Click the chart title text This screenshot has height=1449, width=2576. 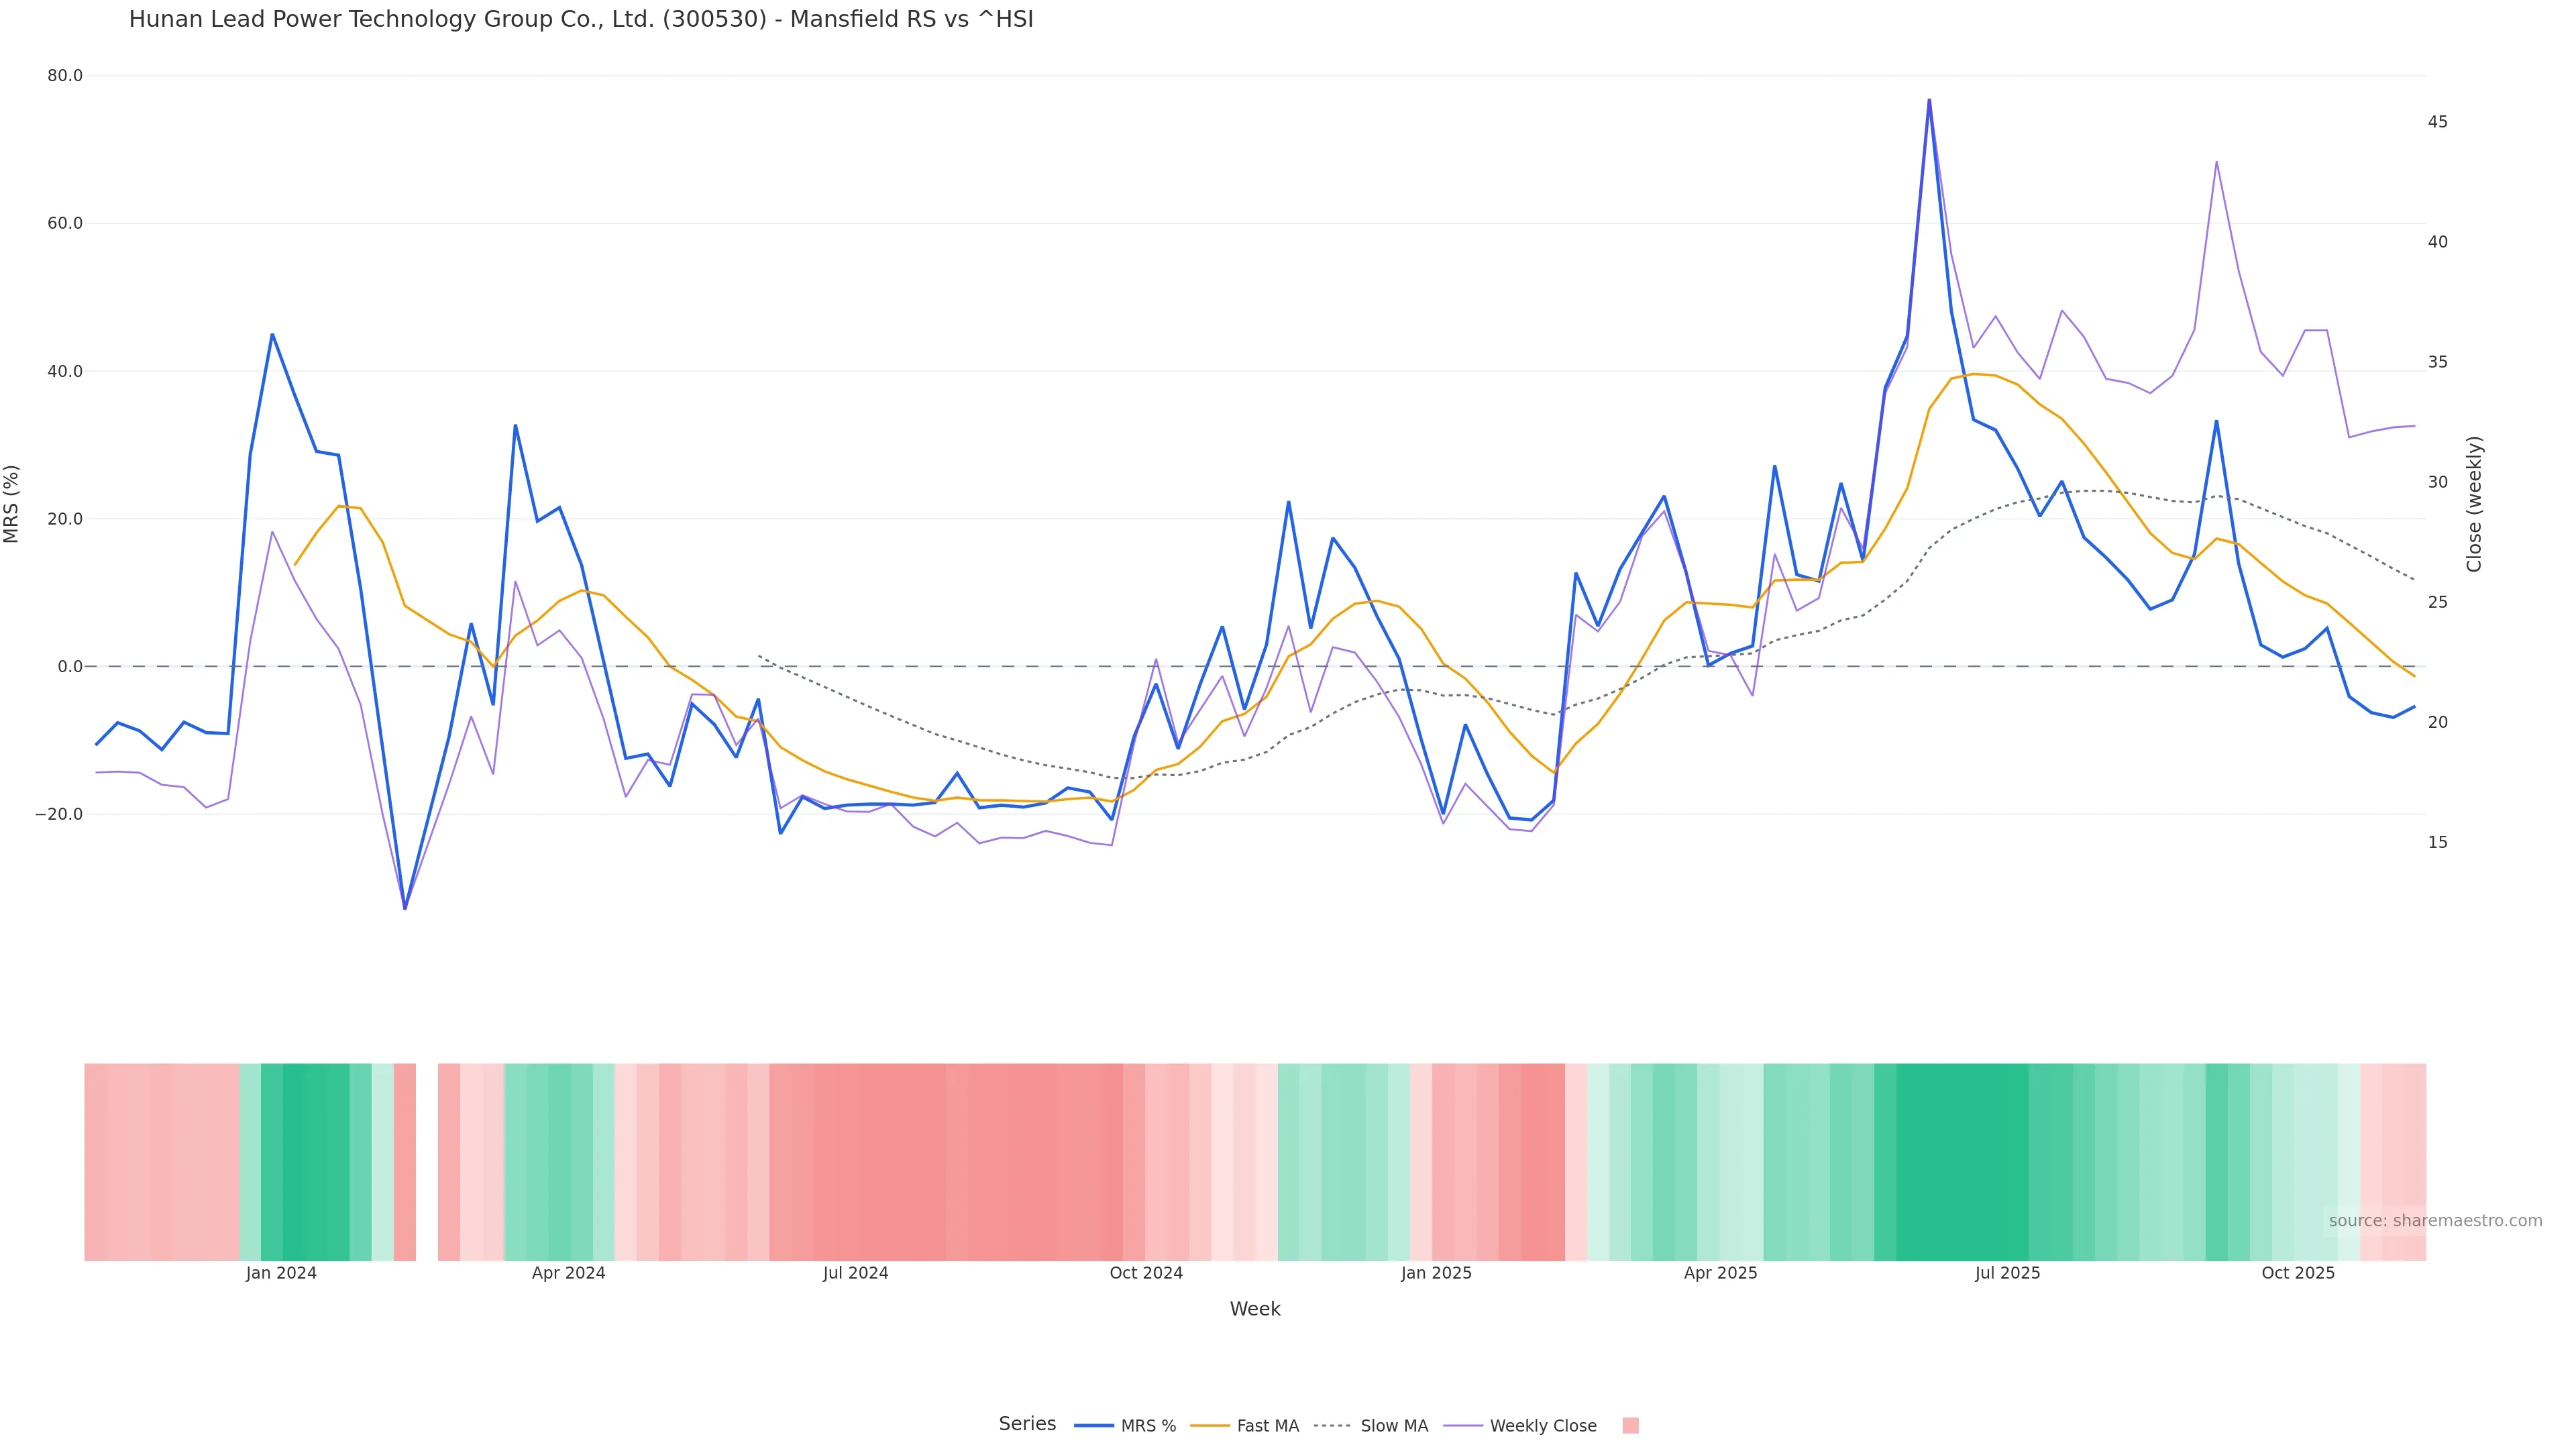[580, 19]
